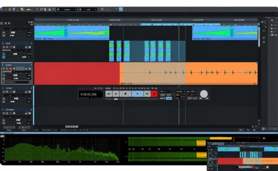Expand the HiHat track header arrow

pyautogui.click(x=32, y=88)
